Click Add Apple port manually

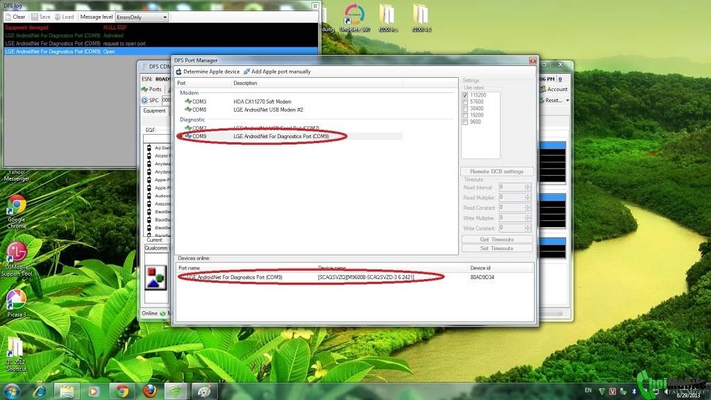click(277, 72)
